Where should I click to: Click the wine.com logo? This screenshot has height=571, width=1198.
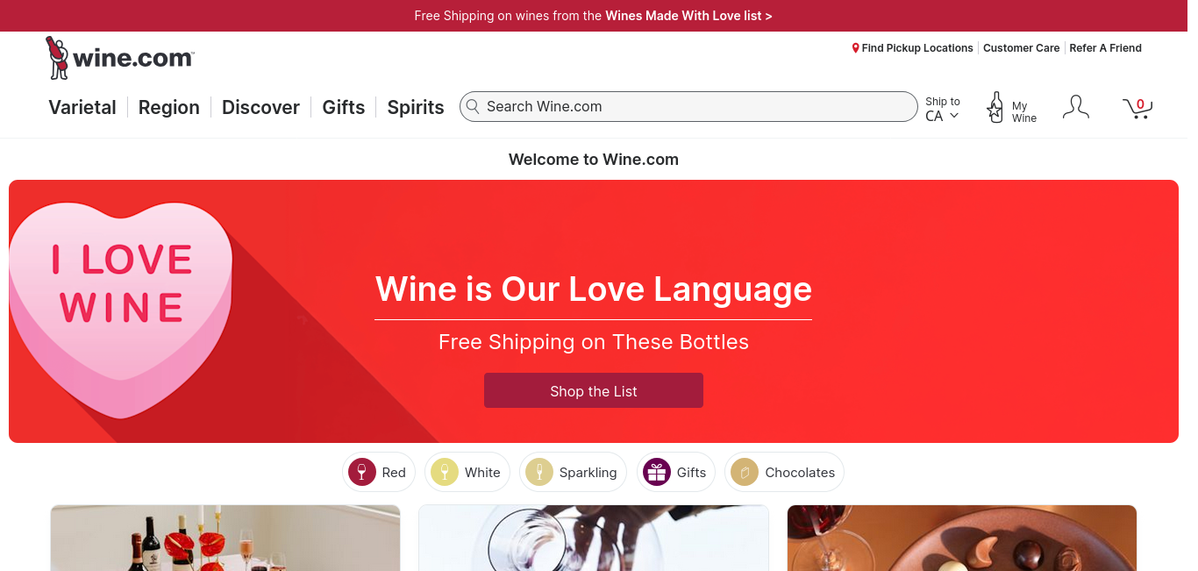(119, 58)
